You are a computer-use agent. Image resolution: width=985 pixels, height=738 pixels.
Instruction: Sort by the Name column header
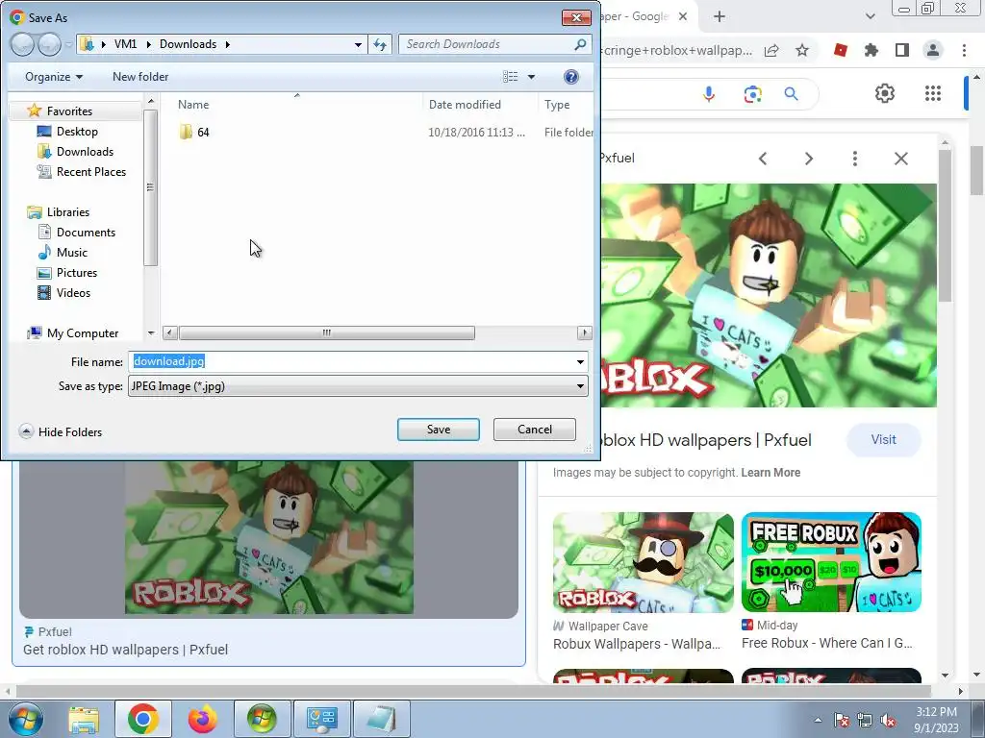tap(192, 104)
